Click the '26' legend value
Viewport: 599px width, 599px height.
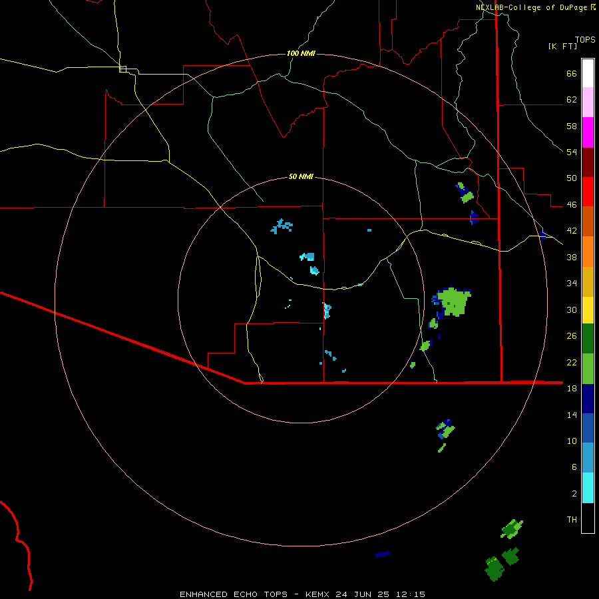point(572,336)
